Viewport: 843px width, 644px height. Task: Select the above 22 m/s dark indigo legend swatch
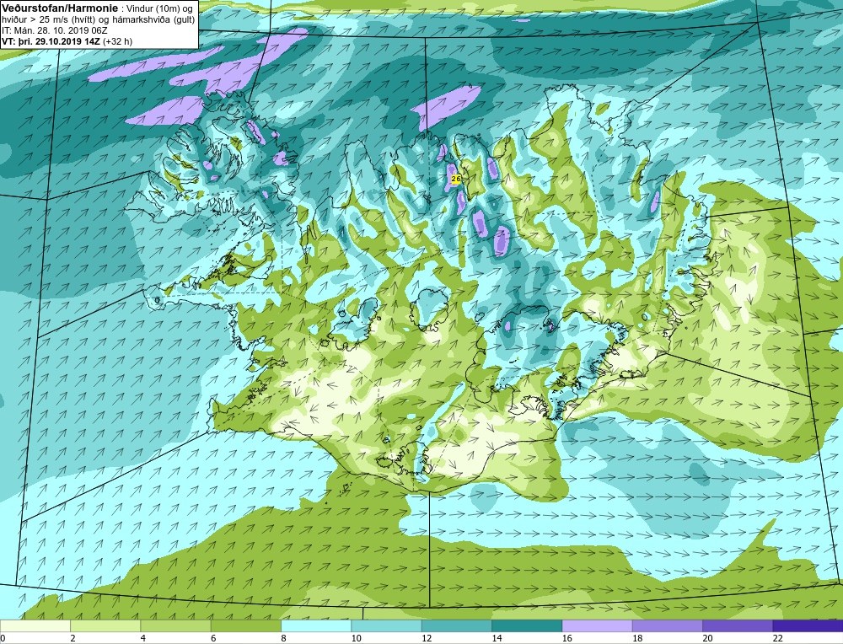(x=808, y=625)
